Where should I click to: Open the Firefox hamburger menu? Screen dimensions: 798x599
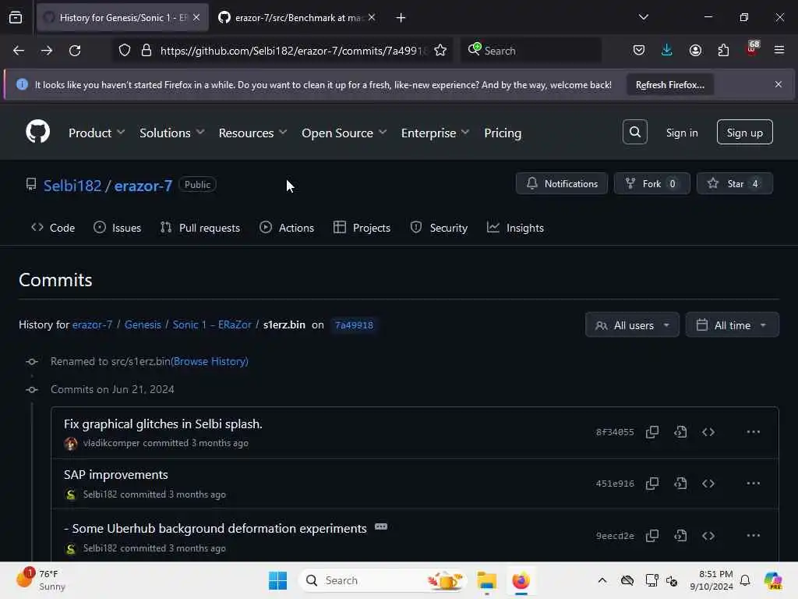coord(779,51)
